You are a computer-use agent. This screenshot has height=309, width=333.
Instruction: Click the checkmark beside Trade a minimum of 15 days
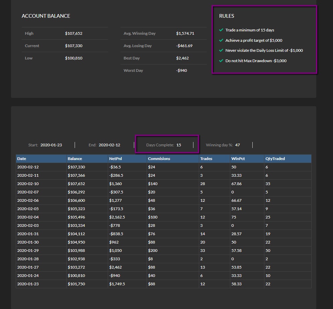coord(221,30)
